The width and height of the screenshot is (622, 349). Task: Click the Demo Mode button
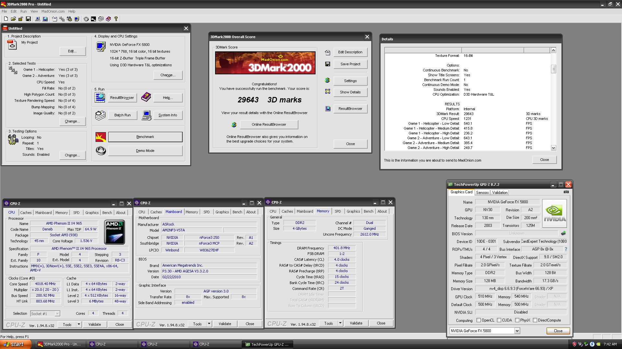145,151
